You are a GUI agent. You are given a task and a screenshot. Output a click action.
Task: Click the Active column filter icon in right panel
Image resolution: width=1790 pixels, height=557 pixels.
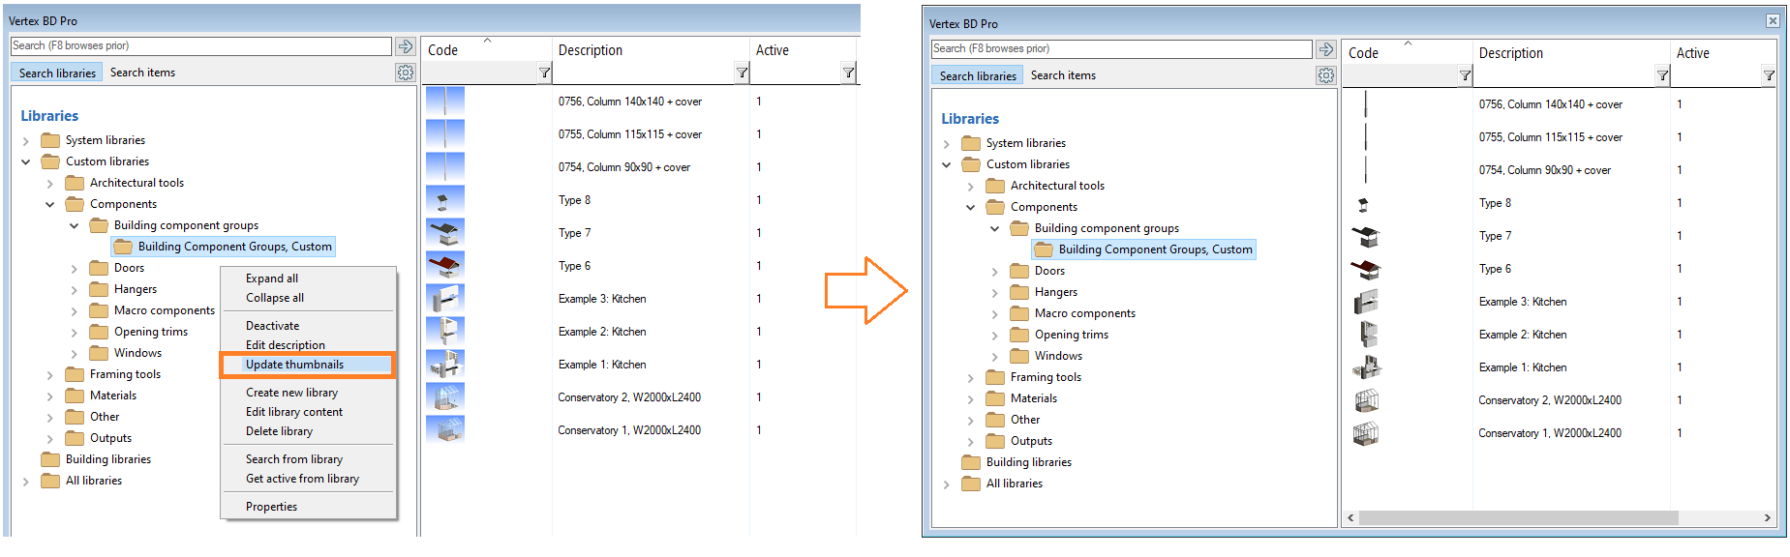coord(1769,75)
